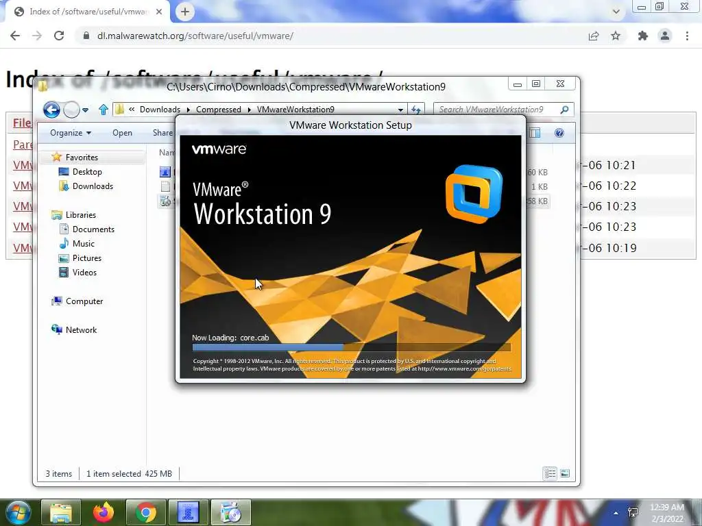Select Downloads under Favorites
Image resolution: width=702 pixels, height=526 pixels.
click(x=93, y=186)
